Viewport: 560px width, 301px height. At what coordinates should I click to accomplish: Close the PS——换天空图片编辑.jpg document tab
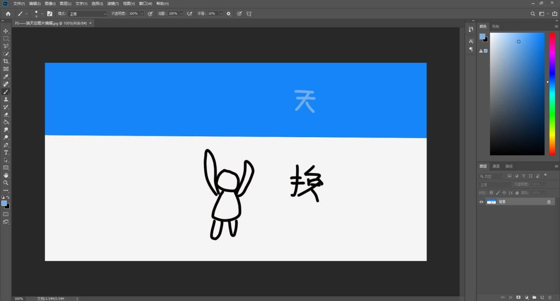click(91, 23)
